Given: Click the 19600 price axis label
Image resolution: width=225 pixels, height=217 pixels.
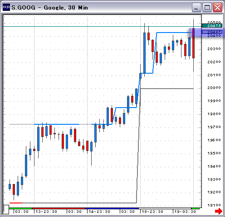Looking at the screenshot, I should 214,140.
